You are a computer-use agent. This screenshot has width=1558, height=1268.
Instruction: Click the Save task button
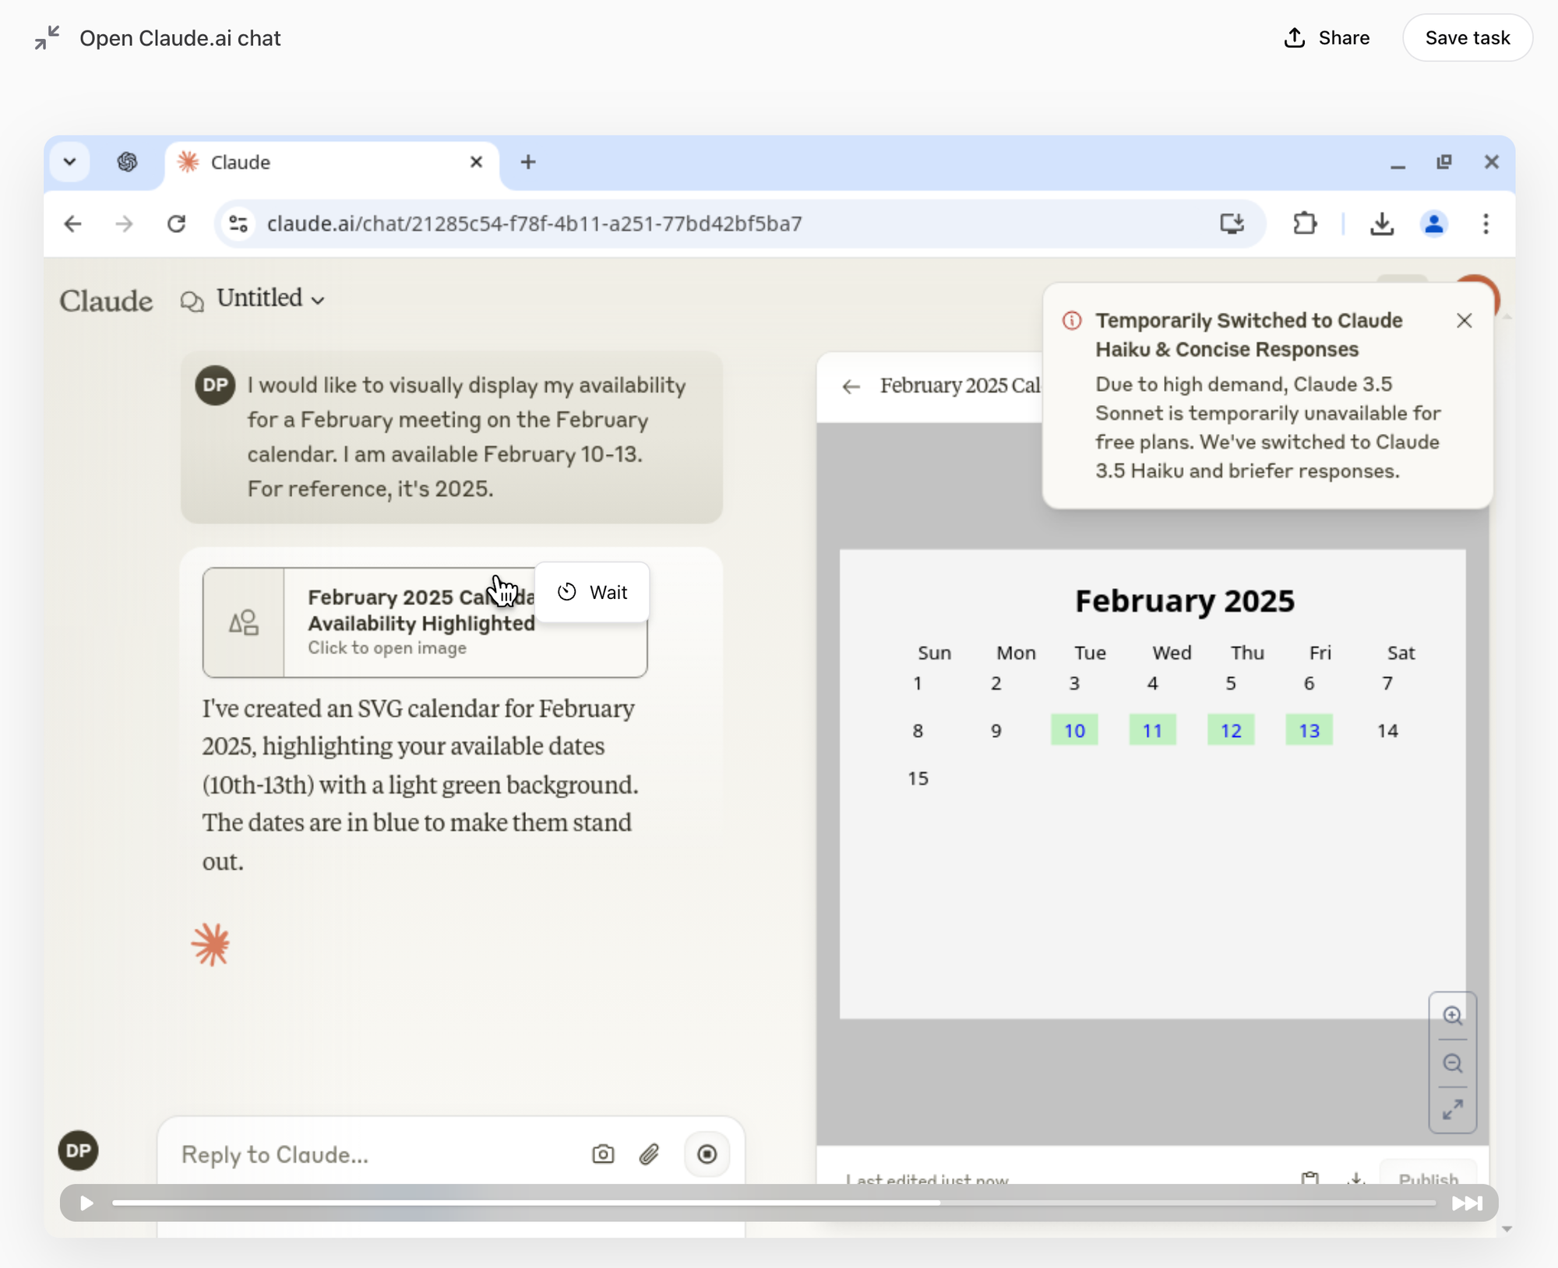[1467, 37]
